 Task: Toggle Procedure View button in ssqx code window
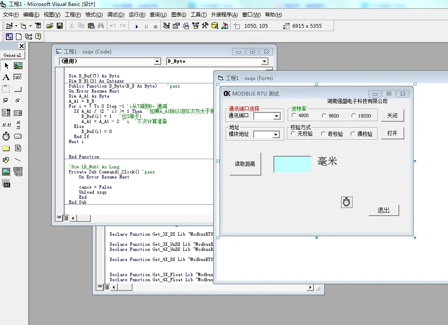[x=59, y=218]
